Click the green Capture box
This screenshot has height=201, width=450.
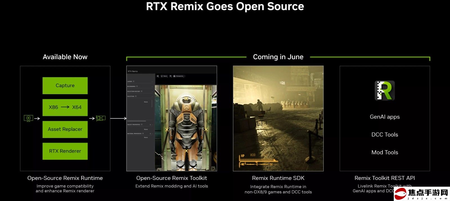[x=65, y=85]
